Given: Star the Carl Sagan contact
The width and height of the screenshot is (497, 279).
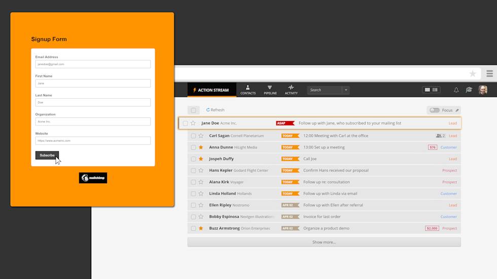Looking at the screenshot, I should (201, 136).
